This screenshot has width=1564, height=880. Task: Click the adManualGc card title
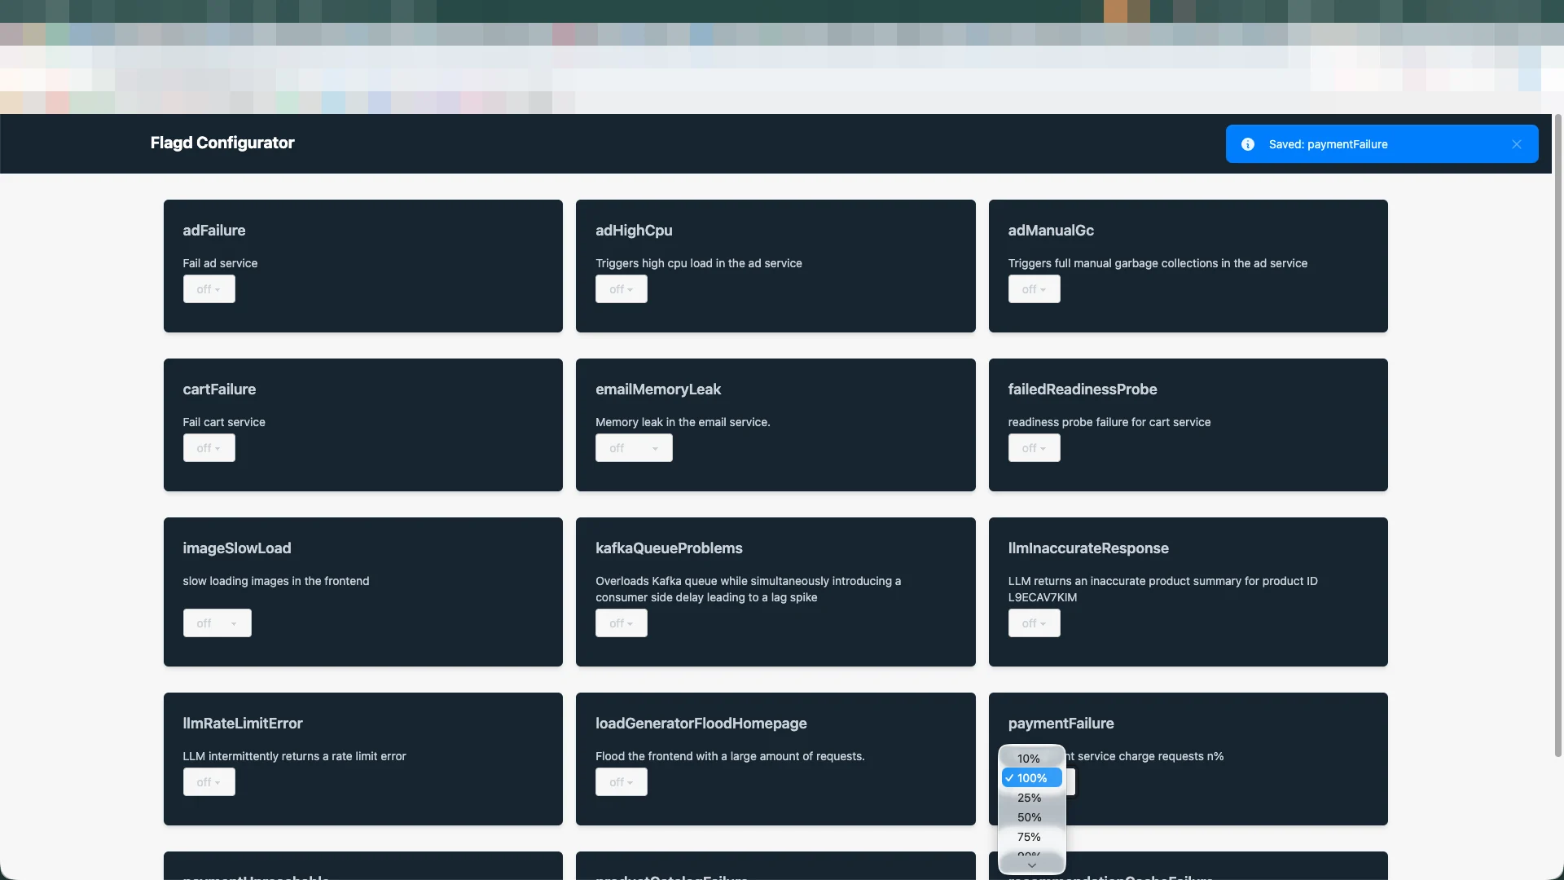(1051, 231)
